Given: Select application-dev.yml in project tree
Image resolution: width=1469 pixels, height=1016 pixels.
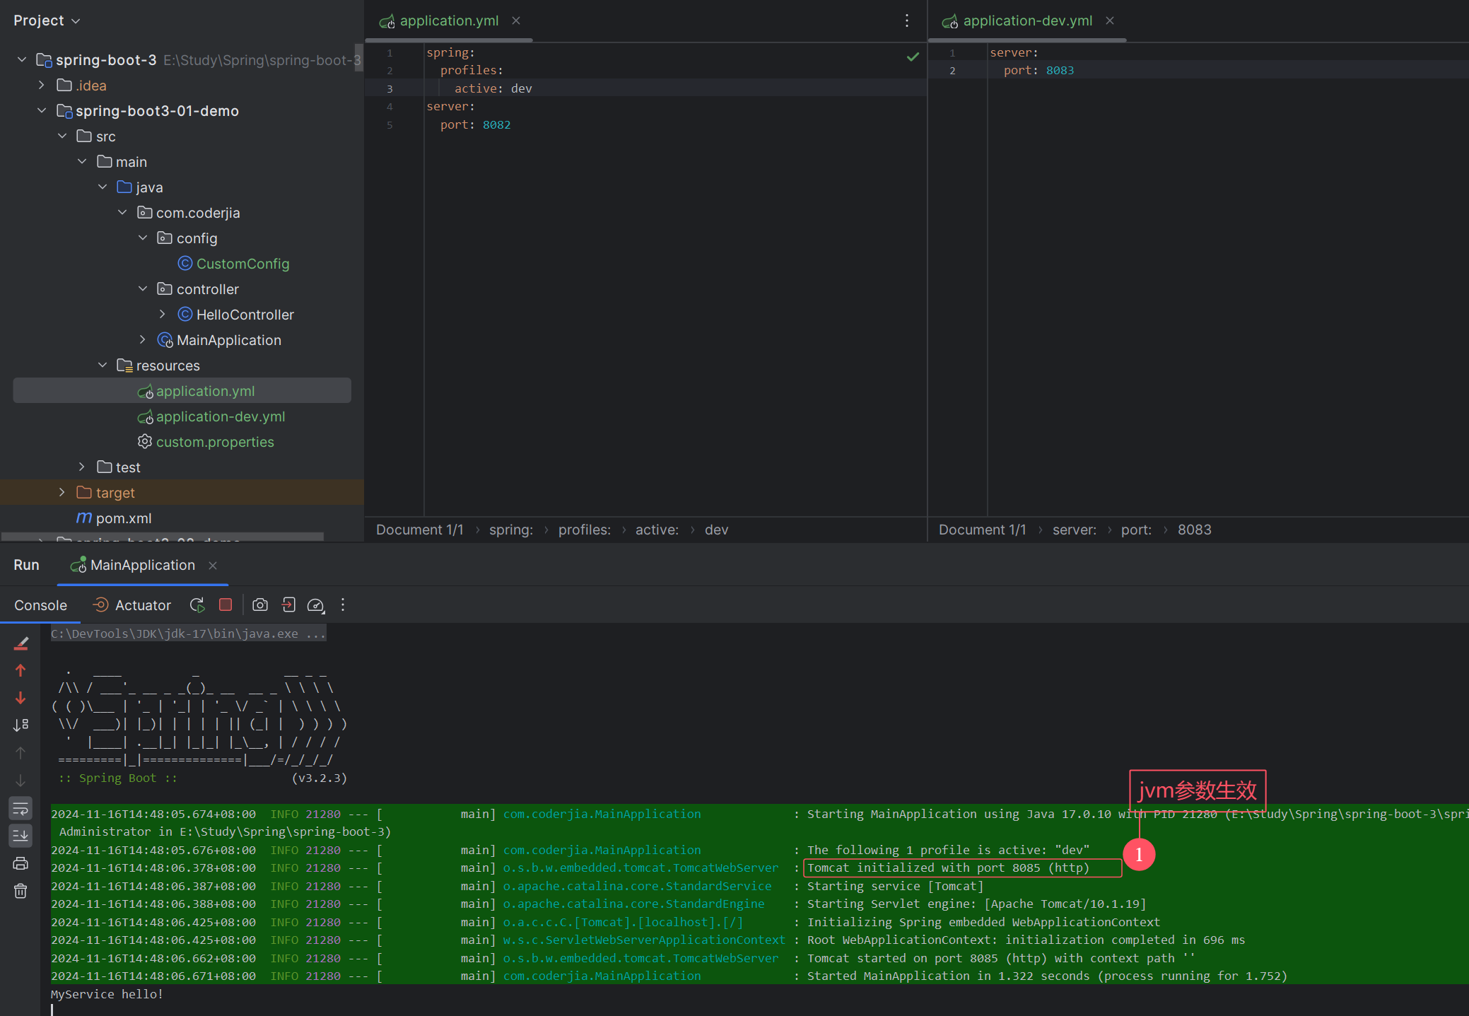Looking at the screenshot, I should point(221,416).
